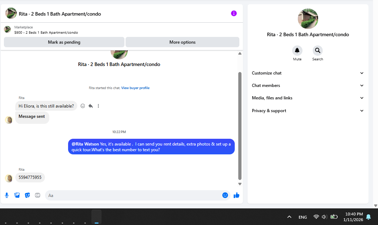The width and height of the screenshot is (378, 225).
Task: Mark the listing as pending
Action: [64, 42]
